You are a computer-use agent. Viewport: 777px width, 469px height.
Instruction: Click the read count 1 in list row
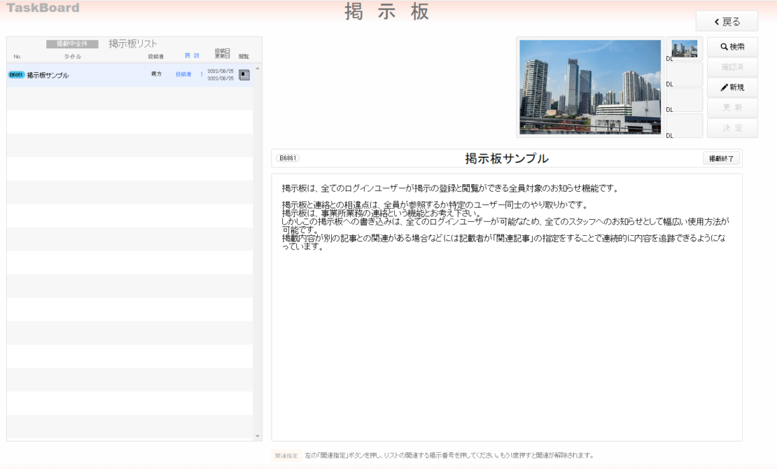point(202,74)
